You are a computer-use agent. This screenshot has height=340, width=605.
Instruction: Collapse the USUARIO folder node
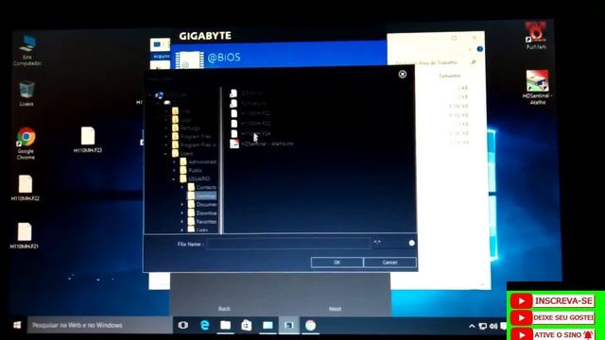[174, 179]
